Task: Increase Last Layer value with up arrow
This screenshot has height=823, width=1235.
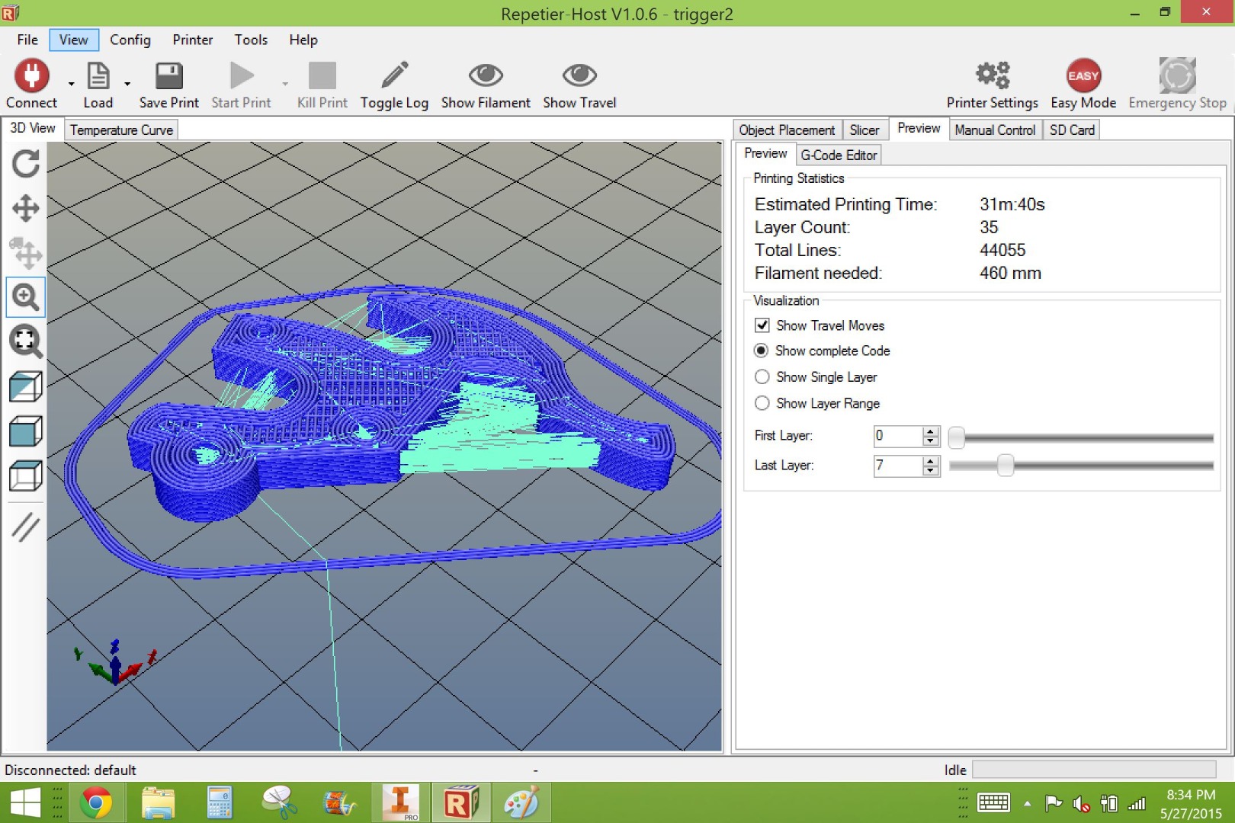Action: click(930, 461)
